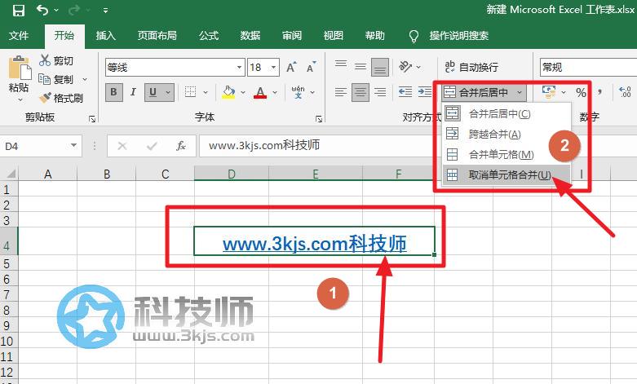Click the fill color bucket swatch

coord(228,92)
